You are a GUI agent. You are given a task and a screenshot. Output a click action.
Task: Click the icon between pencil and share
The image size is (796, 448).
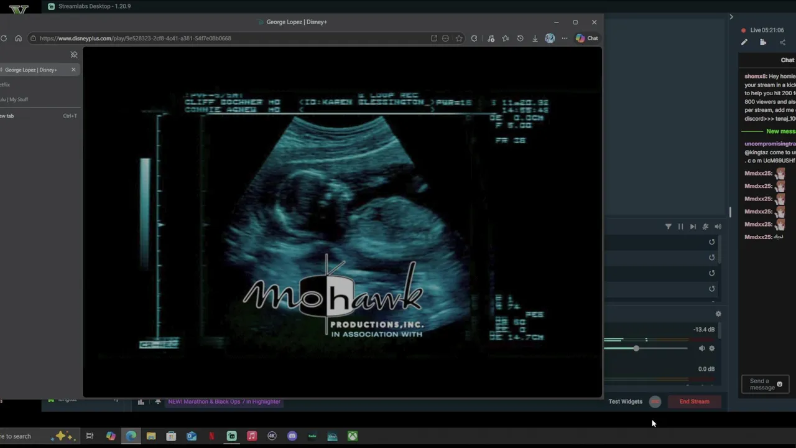tap(763, 42)
